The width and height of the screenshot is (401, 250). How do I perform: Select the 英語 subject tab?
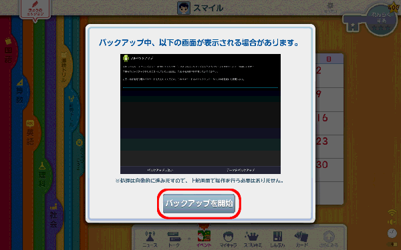click(31, 133)
